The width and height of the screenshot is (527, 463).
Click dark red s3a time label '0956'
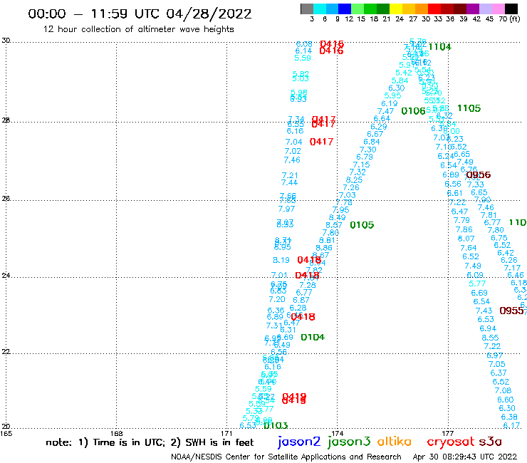479,175
